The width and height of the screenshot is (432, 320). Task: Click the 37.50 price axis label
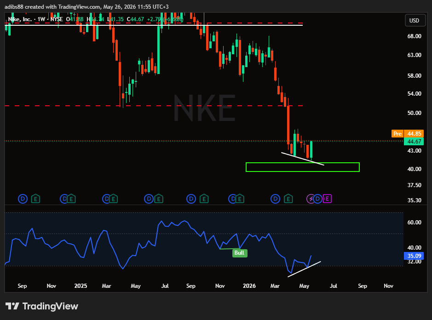click(x=414, y=185)
